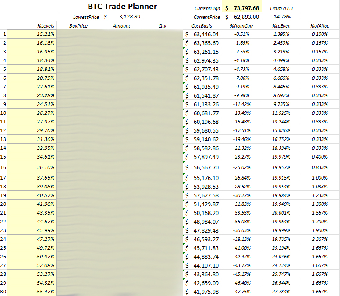This screenshot has width=340, height=296.
Task: Click cost basis 52,622.58
Action: [x=202, y=195]
